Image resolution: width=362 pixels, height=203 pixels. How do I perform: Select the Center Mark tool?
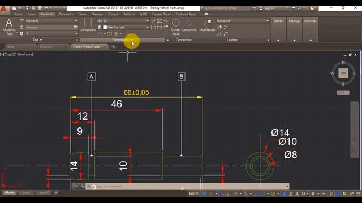point(176,27)
